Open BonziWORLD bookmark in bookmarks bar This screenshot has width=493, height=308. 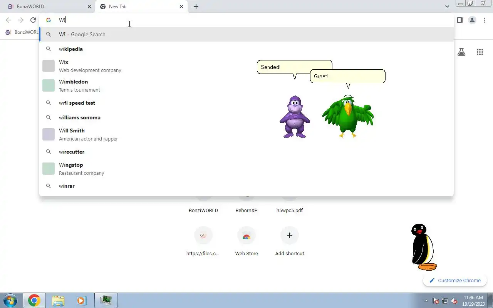tap(22, 32)
